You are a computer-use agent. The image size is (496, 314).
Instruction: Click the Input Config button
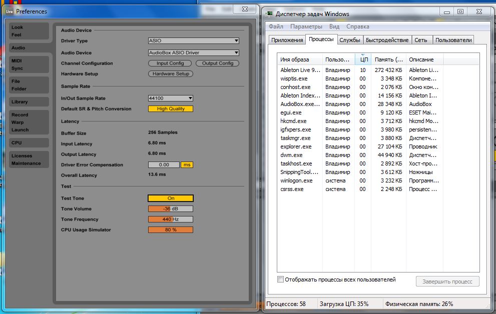(x=170, y=63)
